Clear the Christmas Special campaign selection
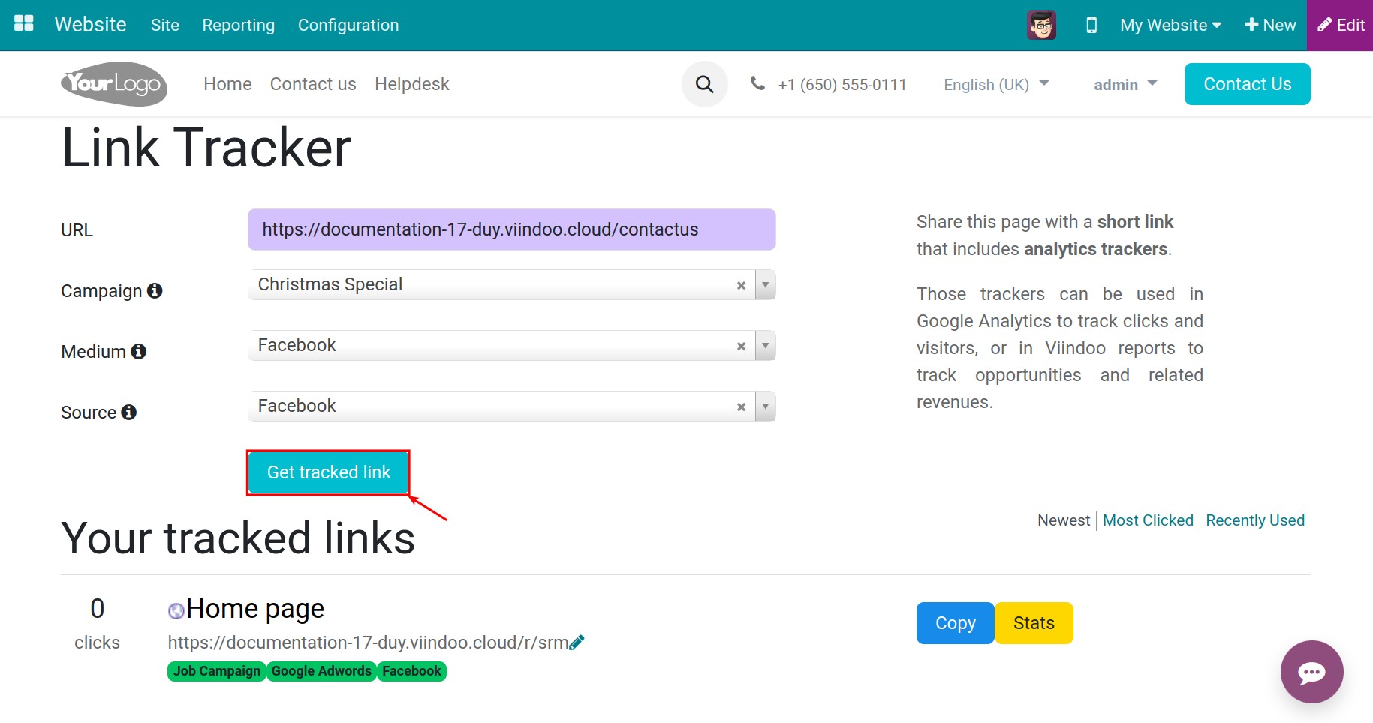This screenshot has height=723, width=1373. tap(741, 285)
